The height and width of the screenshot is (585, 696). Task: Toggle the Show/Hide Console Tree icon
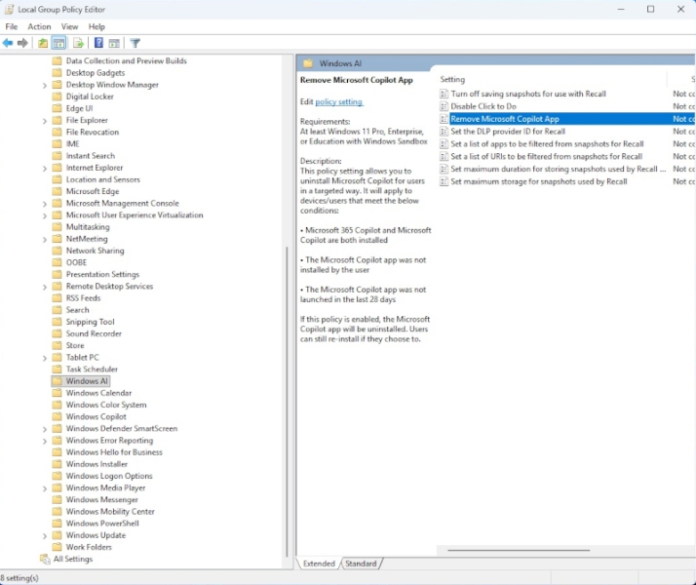pyautogui.click(x=58, y=43)
